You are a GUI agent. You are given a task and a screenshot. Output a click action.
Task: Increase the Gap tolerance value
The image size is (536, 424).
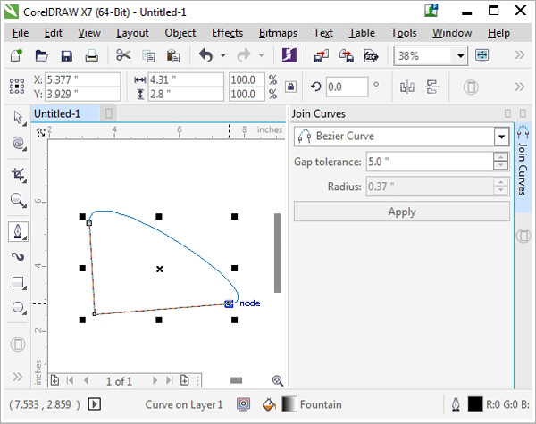point(500,157)
